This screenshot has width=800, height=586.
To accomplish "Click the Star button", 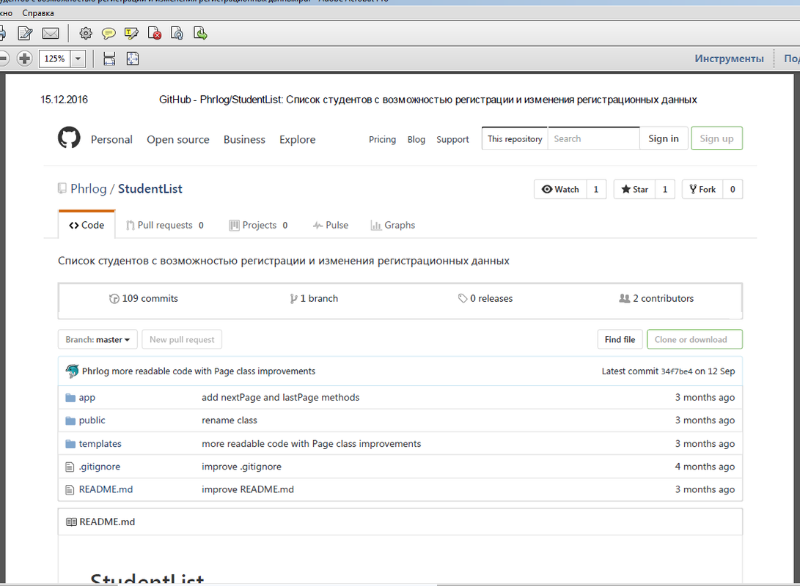I will coord(634,190).
